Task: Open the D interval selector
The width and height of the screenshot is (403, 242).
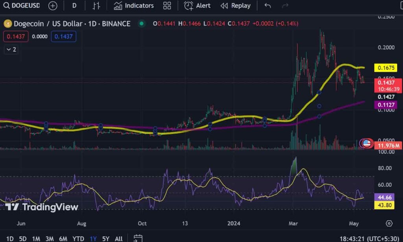Action: point(74,6)
